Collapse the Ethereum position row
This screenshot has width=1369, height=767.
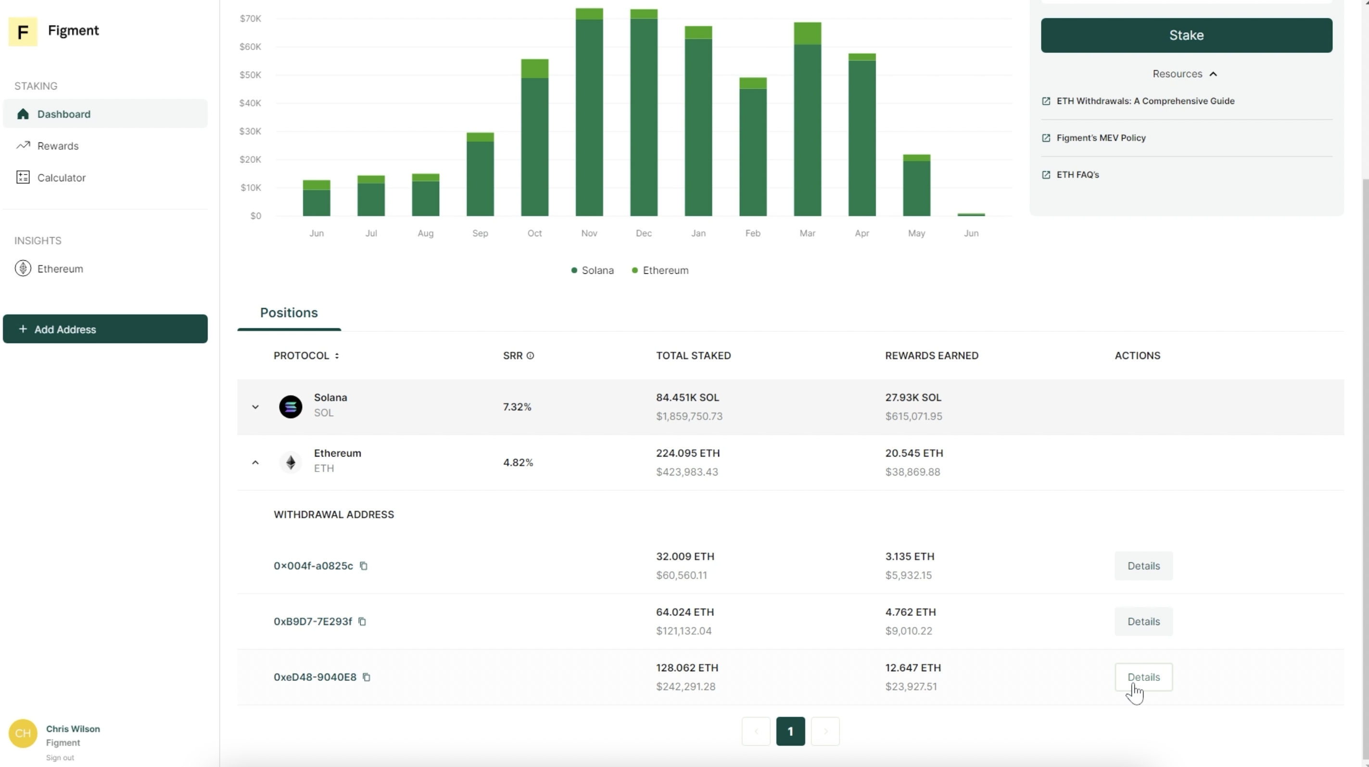pos(255,462)
